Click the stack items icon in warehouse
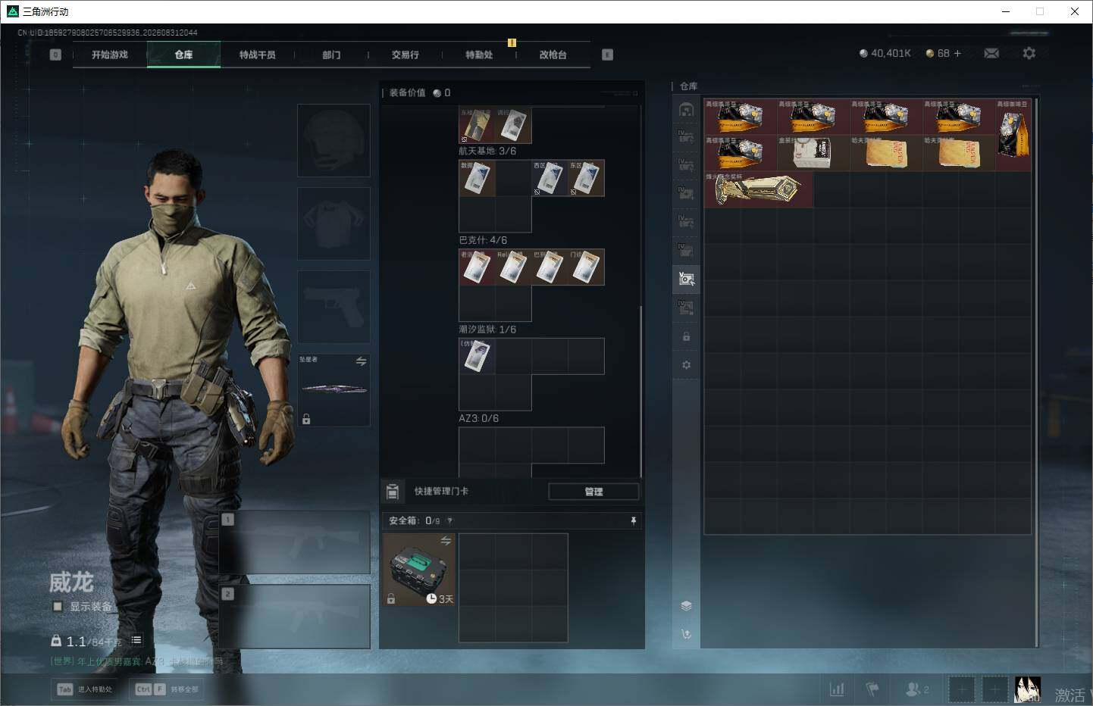 pos(686,605)
